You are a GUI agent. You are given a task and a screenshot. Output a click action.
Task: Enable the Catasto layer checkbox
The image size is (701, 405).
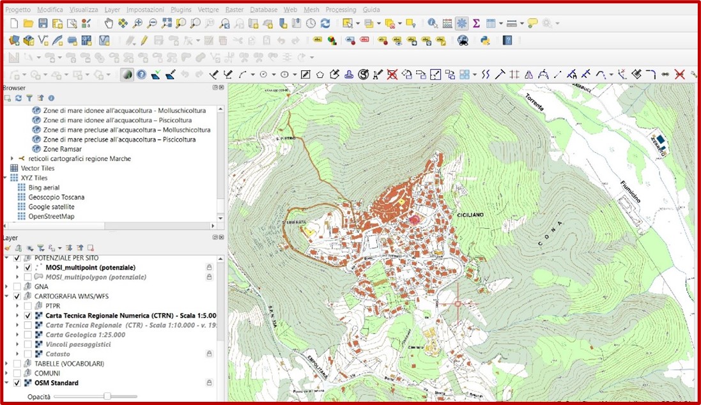[27, 354]
